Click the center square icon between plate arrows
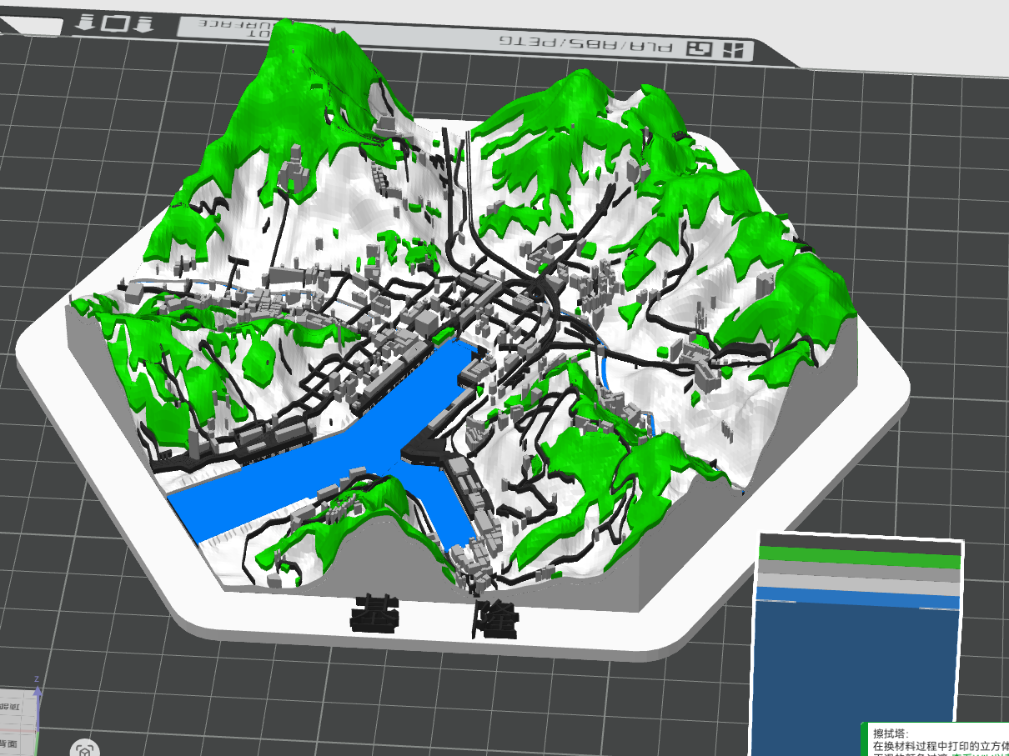This screenshot has height=756, width=1009. pos(114,23)
